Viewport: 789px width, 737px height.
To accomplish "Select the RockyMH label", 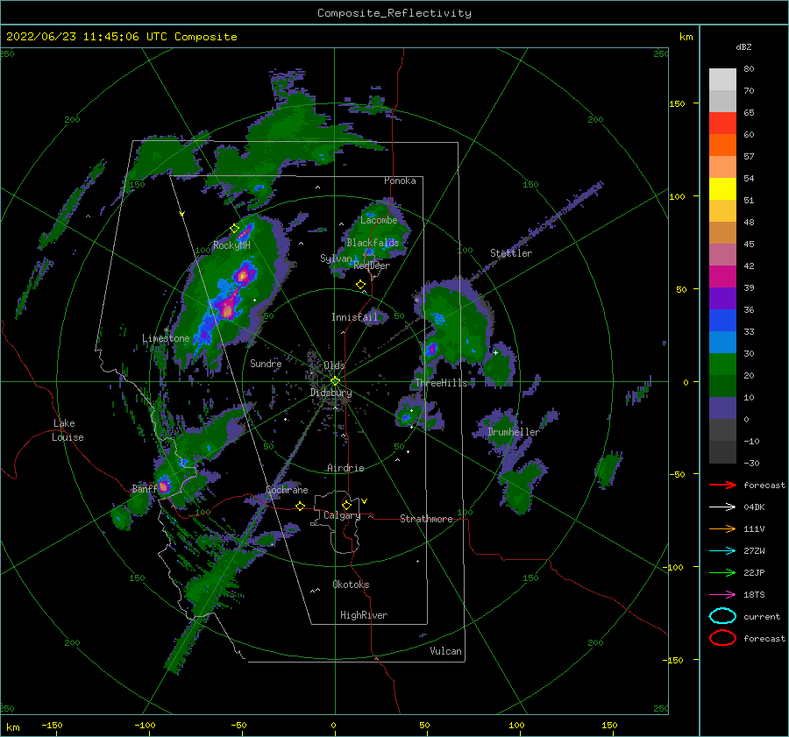I will click(x=231, y=245).
